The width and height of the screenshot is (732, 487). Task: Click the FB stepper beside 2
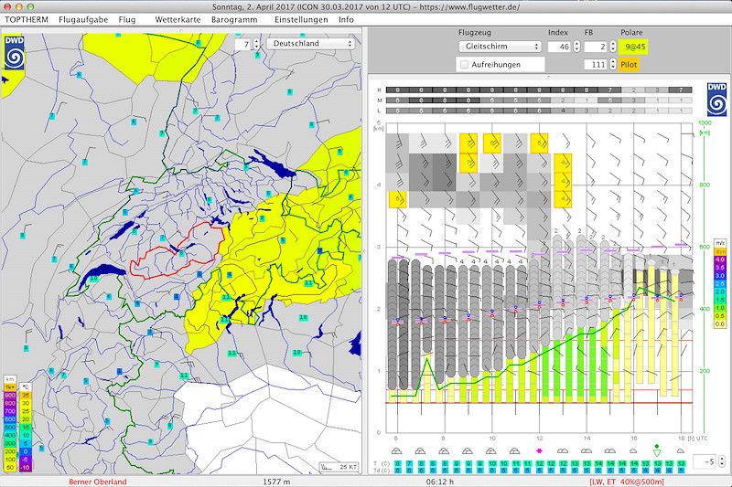612,47
